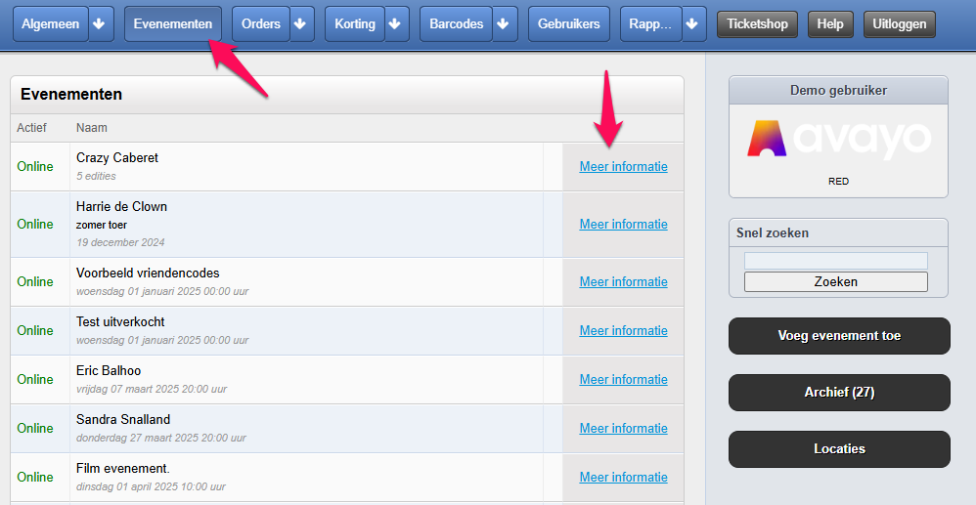This screenshot has width=976, height=505.
Task: Click the Demo gebruiker panel header
Action: [x=838, y=91]
